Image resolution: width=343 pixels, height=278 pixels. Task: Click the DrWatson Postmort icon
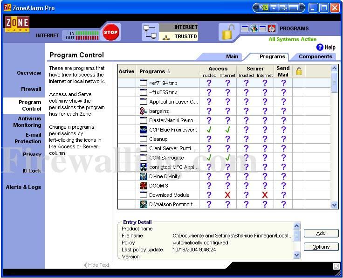click(143, 204)
